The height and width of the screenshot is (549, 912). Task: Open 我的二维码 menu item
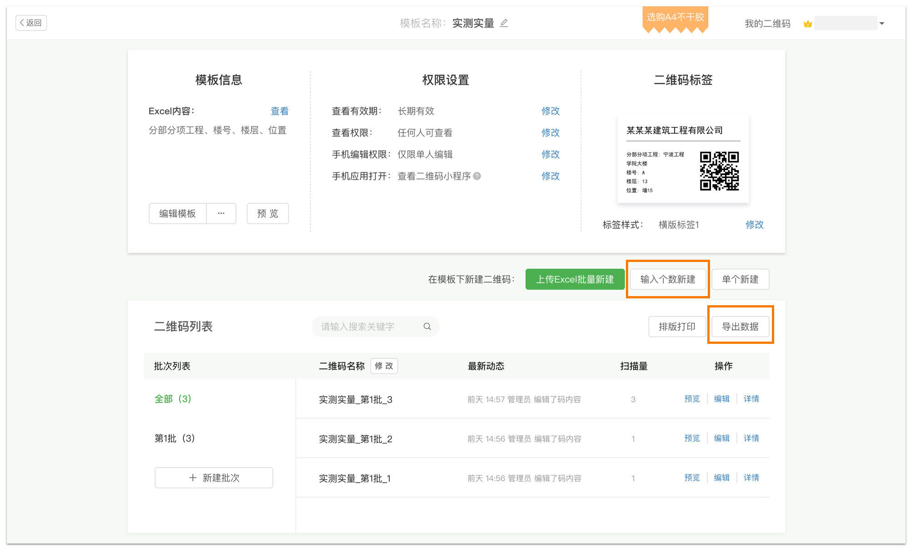[767, 24]
